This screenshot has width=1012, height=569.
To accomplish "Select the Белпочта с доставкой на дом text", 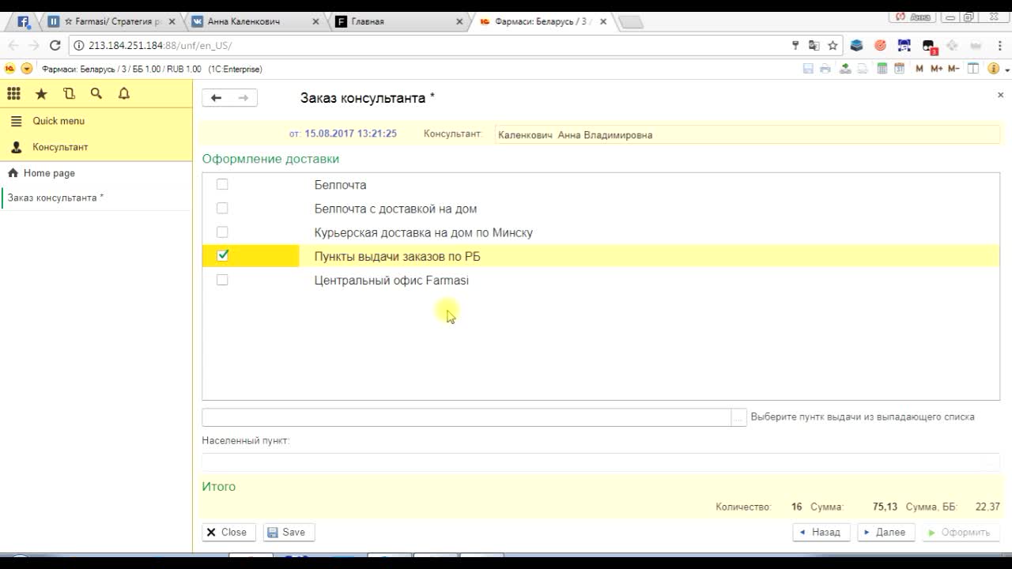I will click(395, 209).
